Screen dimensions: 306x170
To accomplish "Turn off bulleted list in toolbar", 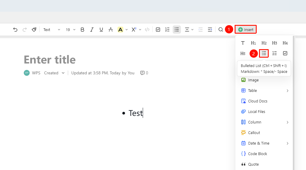I will tap(177, 30).
